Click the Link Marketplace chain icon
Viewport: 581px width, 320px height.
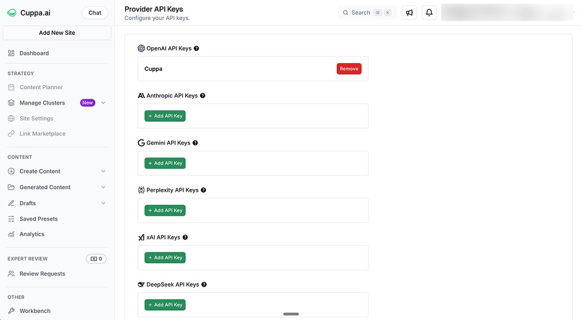pos(11,134)
